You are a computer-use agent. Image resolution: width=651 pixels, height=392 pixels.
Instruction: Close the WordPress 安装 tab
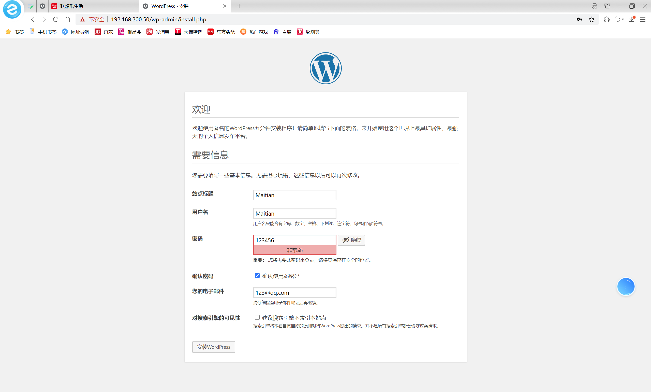[225, 6]
